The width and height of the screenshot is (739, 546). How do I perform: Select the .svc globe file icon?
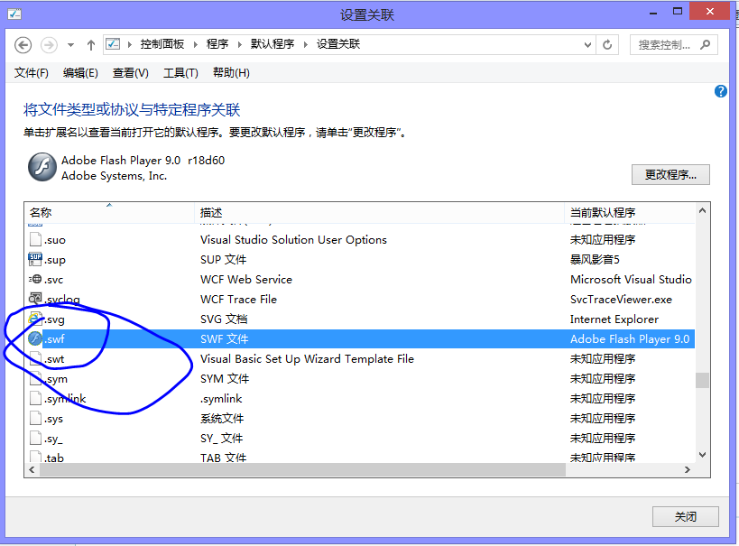(x=35, y=279)
